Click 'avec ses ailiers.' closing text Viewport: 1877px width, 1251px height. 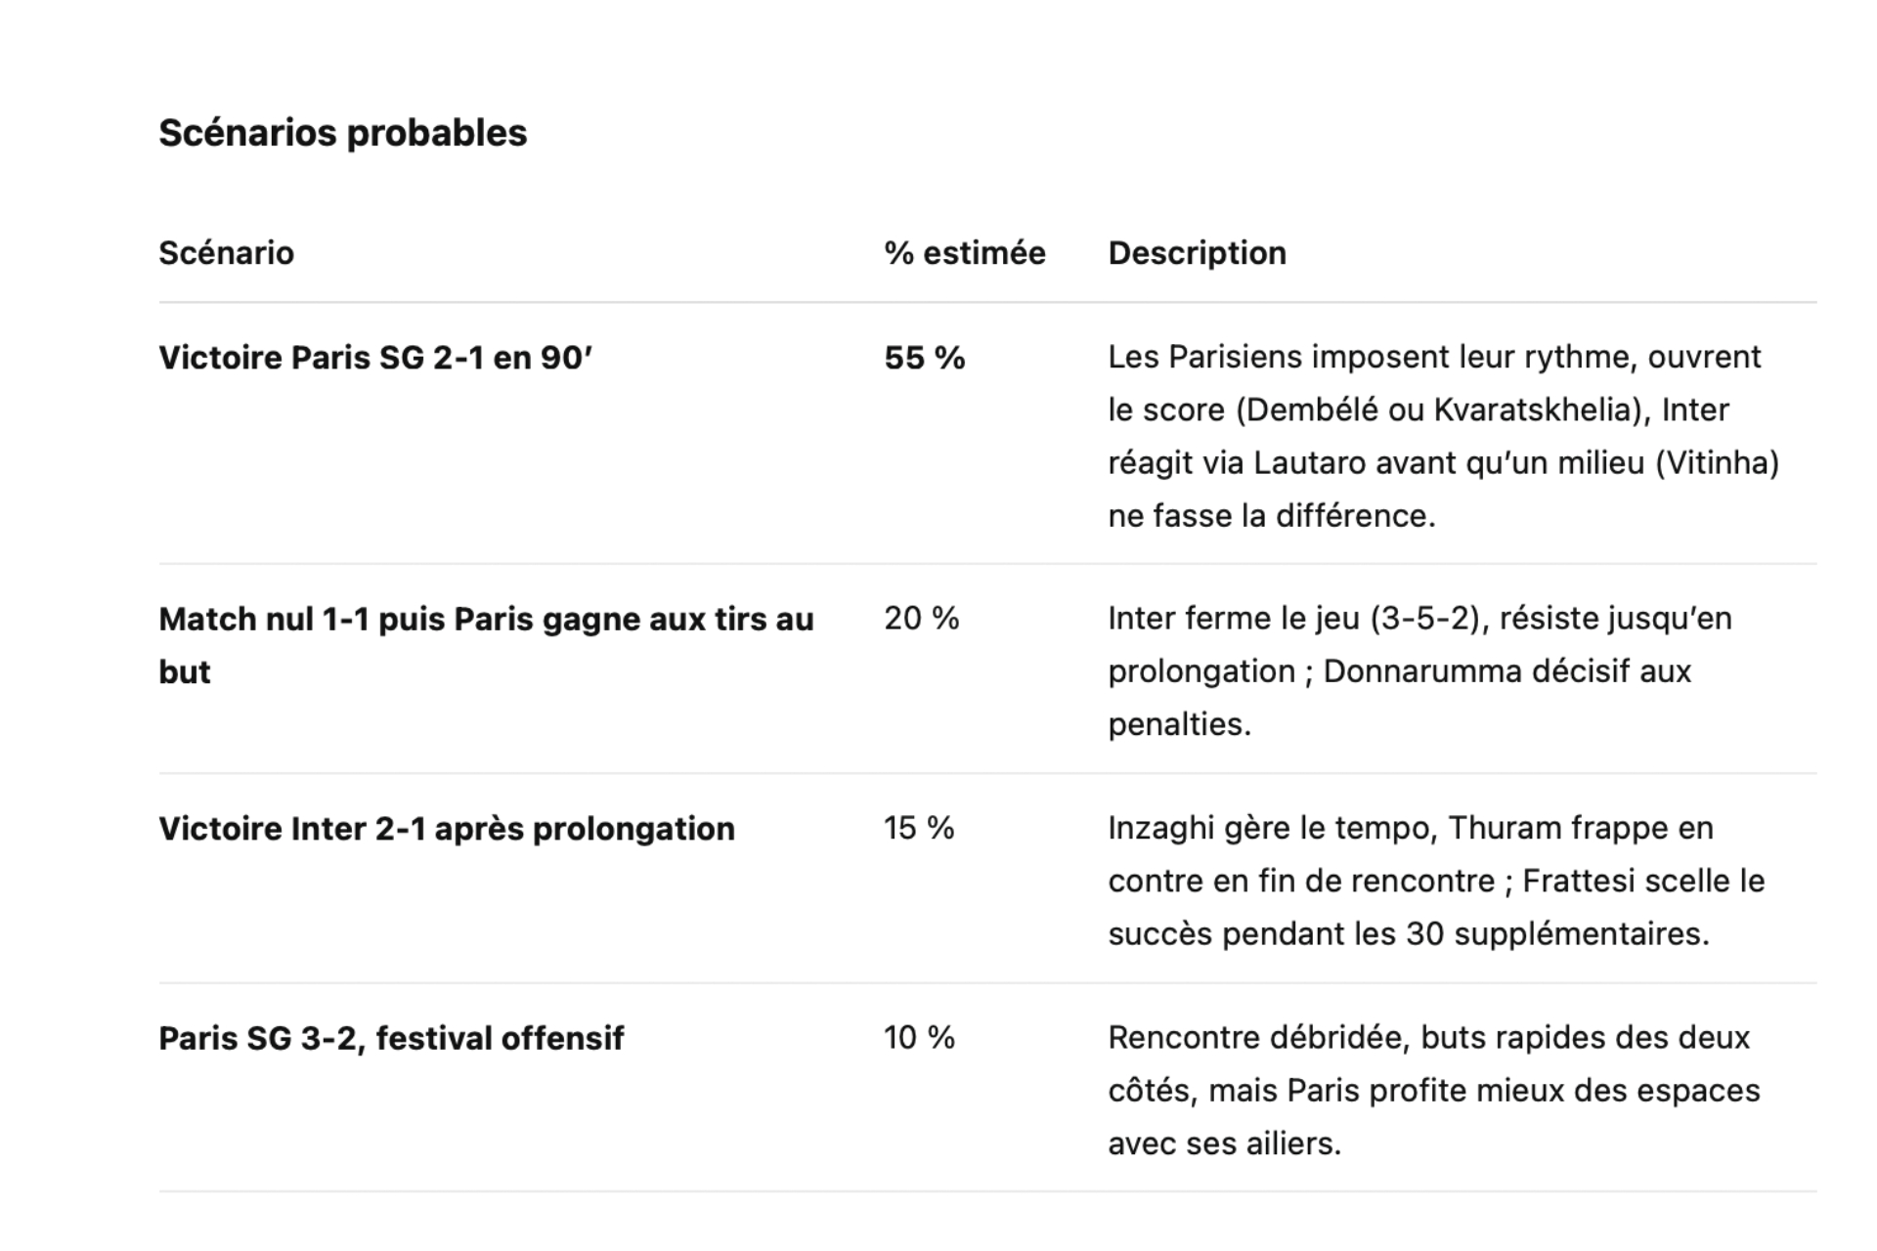[1224, 1143]
